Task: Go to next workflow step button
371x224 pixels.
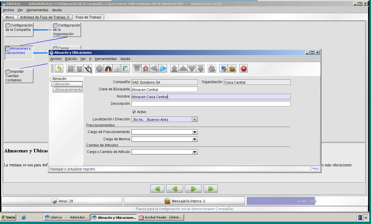Action: pyautogui.click(x=193, y=189)
